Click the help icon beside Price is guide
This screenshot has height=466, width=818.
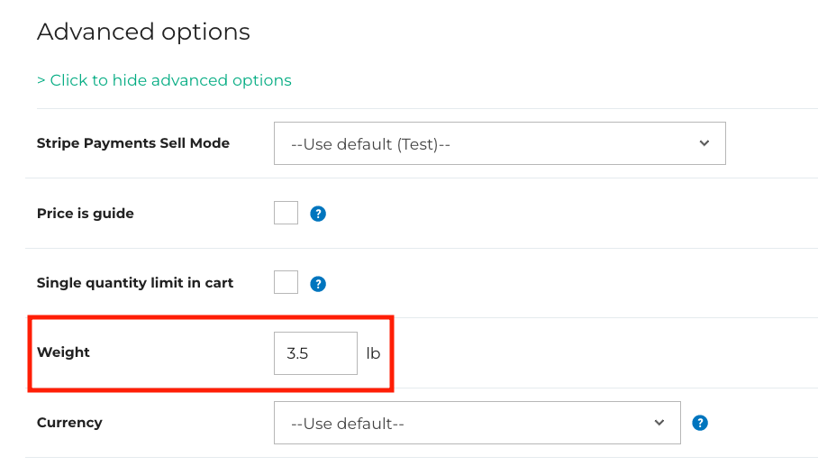point(318,215)
